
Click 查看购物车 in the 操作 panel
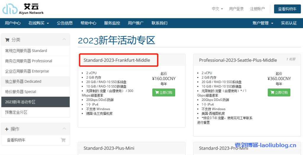pos(36,140)
